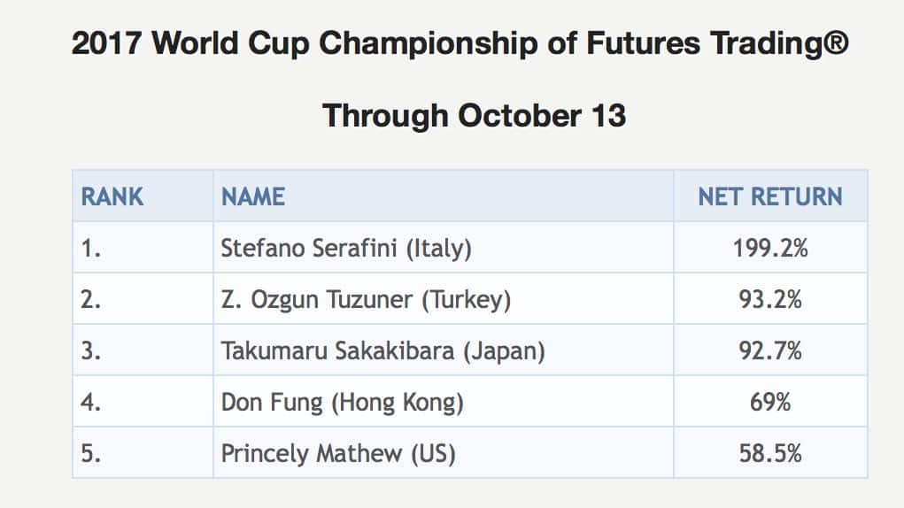Click the Through October 13 subtitle
Viewport: 904px width, 508px height.
(474, 115)
